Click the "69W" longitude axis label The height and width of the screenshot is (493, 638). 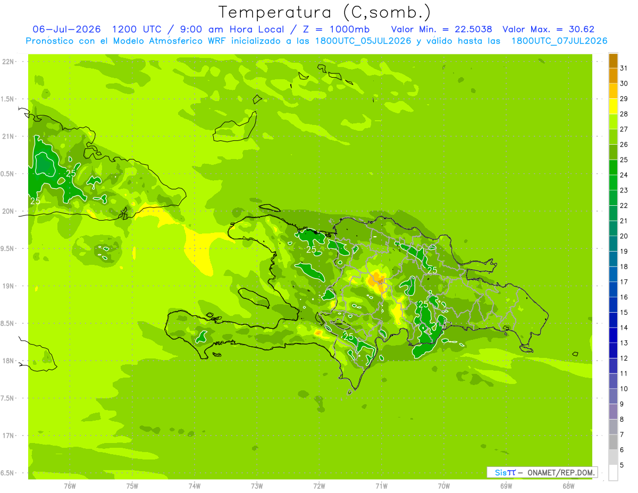tap(506, 486)
